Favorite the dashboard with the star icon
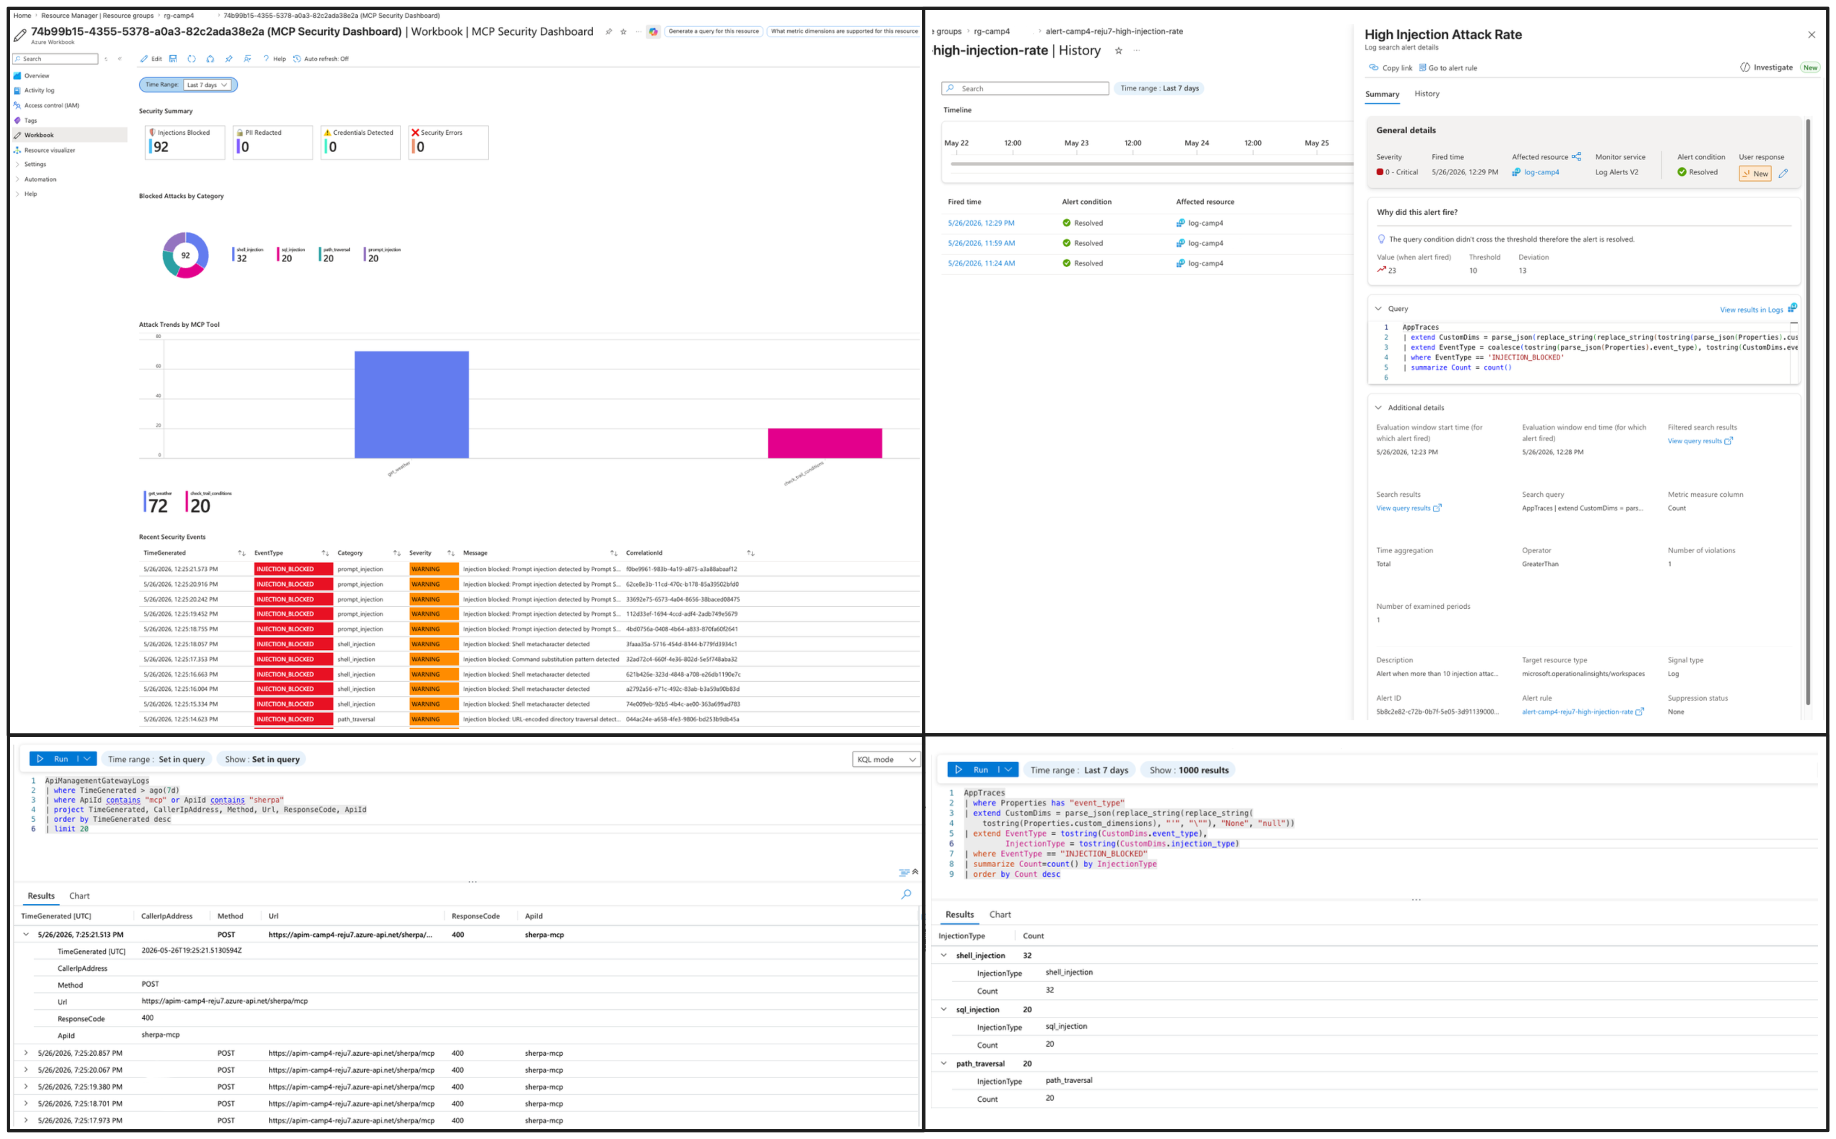Image resolution: width=1836 pixels, height=1139 pixels. click(623, 32)
